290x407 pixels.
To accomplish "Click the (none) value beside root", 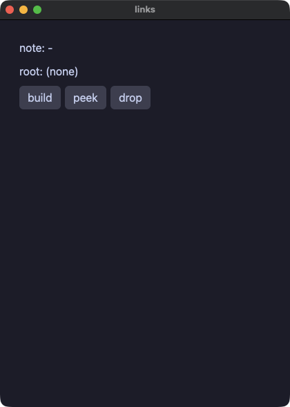I will tap(62, 72).
